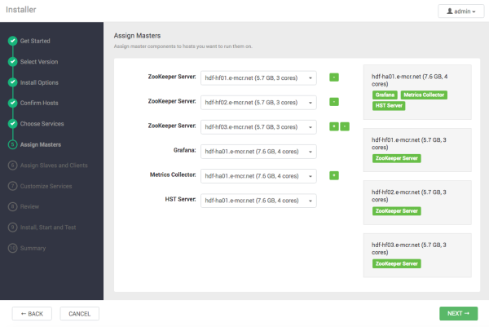The height and width of the screenshot is (327, 489).
Task: Click the Choose Services checkmark step icon
Action: click(12, 124)
